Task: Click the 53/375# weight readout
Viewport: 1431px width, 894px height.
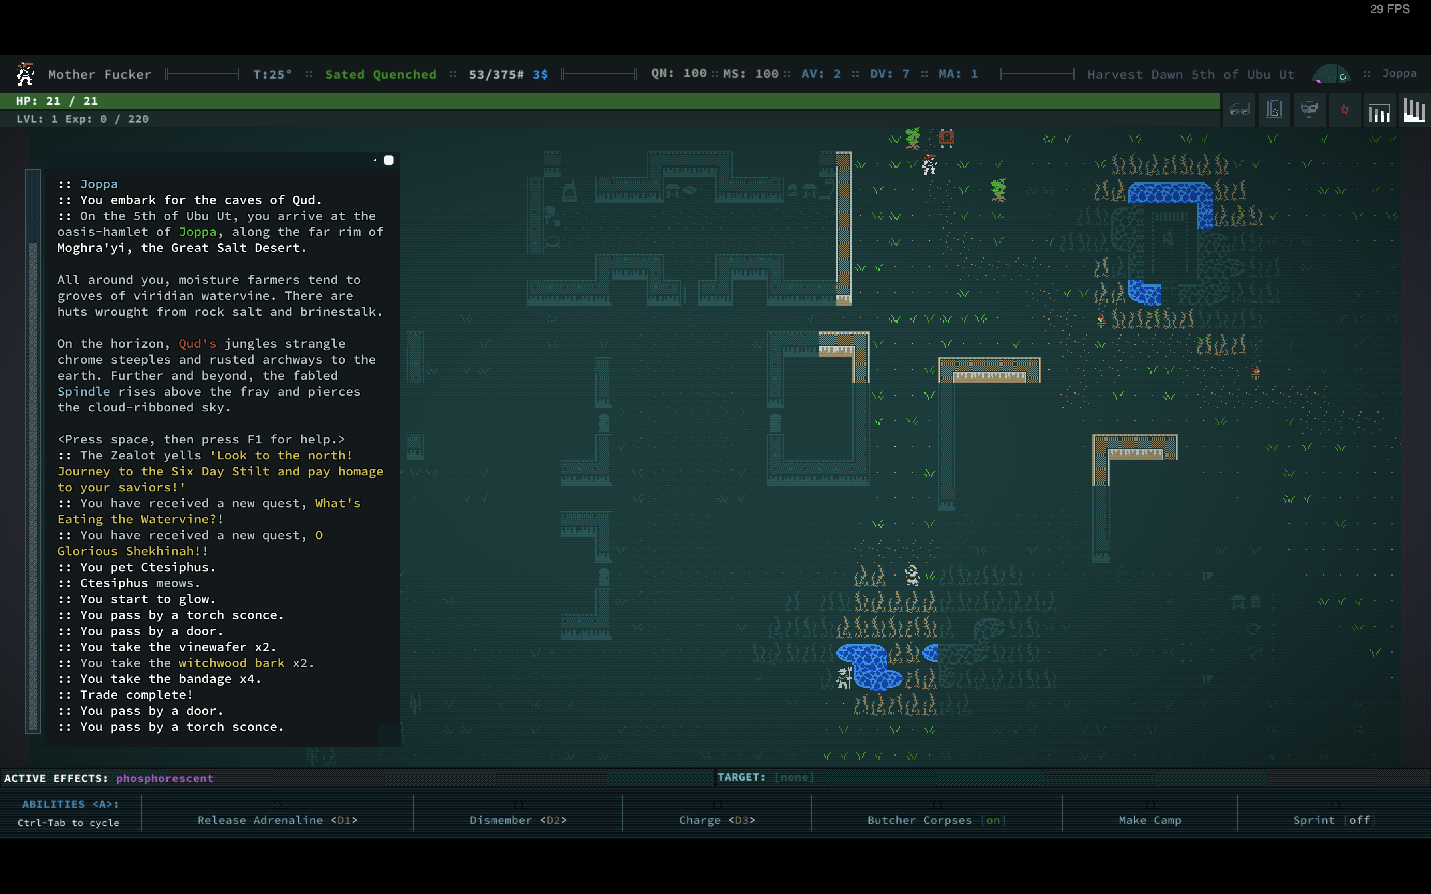Action: coord(496,75)
